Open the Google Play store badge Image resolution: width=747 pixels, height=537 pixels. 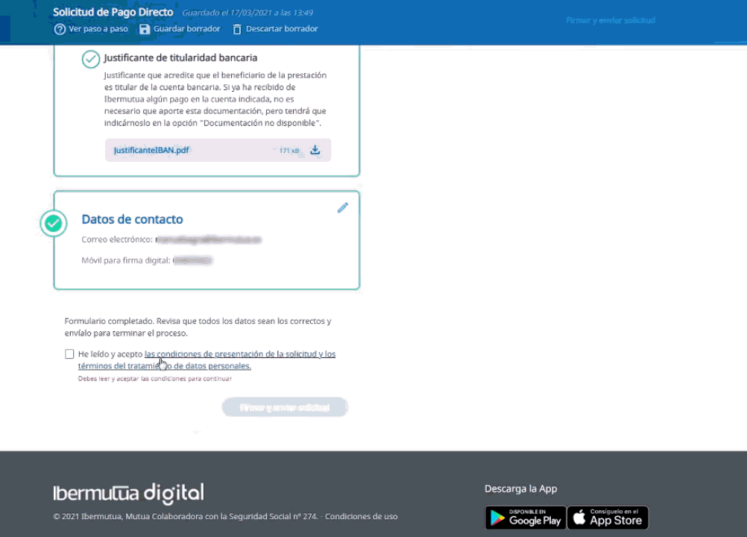(526, 518)
